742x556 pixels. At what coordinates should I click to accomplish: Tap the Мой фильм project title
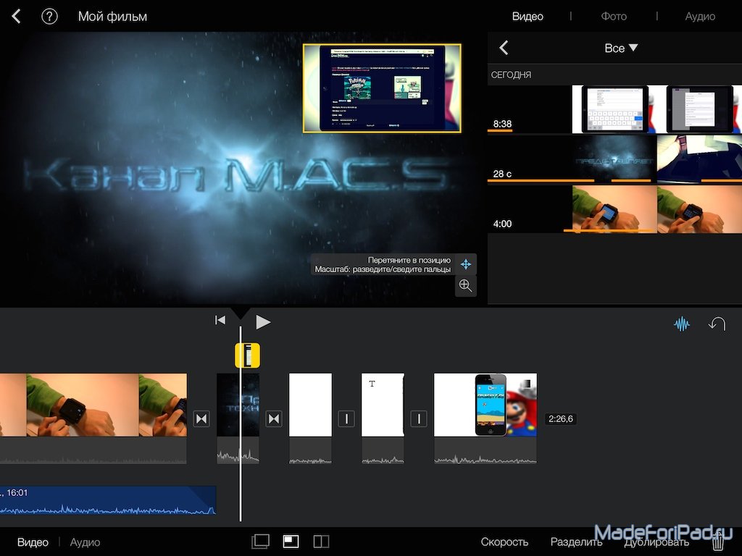tap(112, 17)
